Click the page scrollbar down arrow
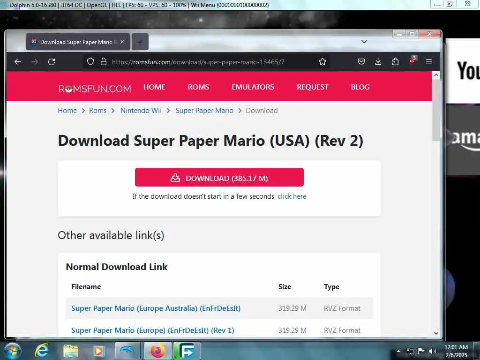This screenshot has width=480, height=360. point(436,333)
